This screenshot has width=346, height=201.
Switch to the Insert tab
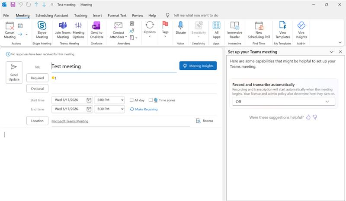(x=97, y=16)
